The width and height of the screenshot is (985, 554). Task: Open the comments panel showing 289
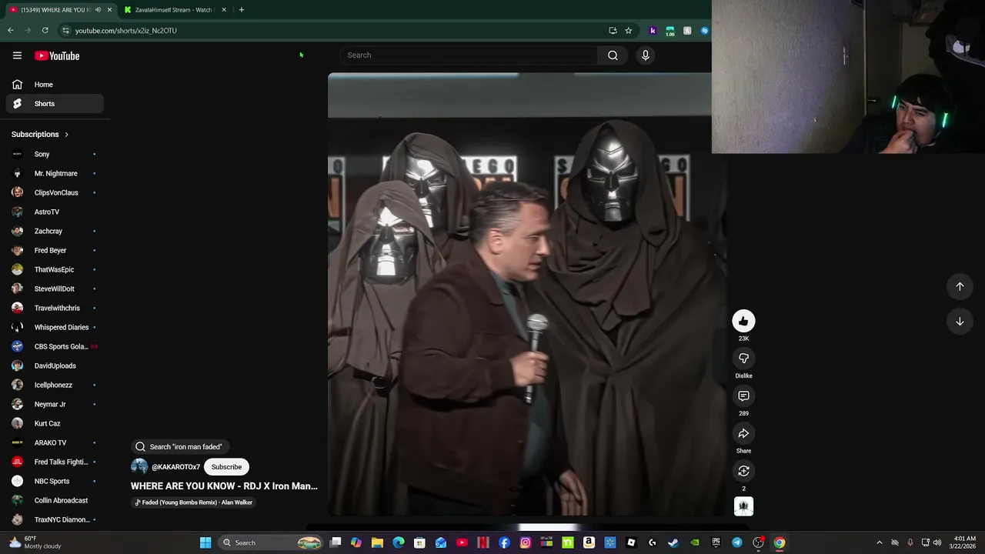click(x=743, y=396)
